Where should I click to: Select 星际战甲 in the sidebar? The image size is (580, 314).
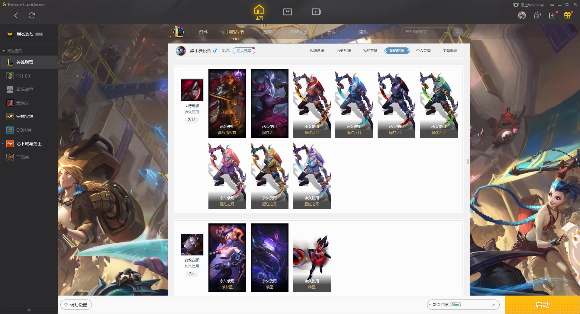click(x=29, y=89)
